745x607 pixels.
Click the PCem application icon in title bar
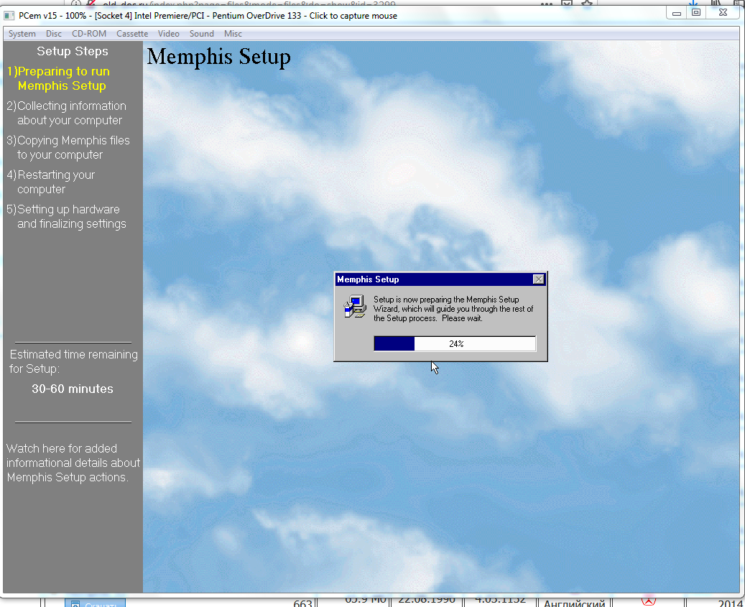pos(9,16)
